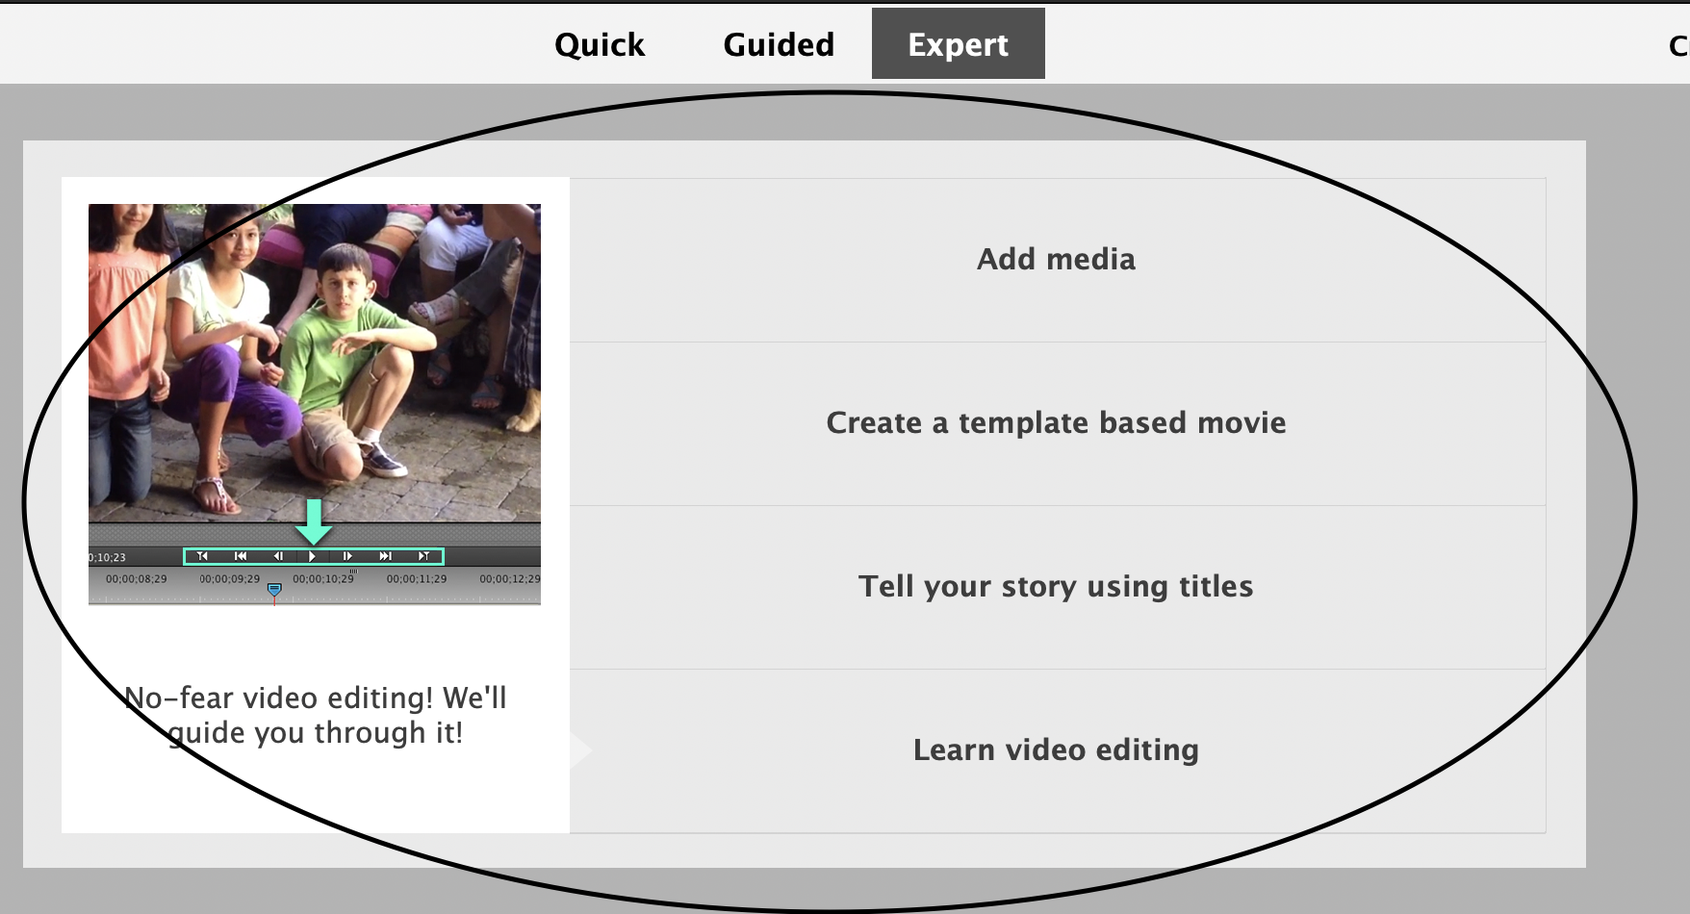The width and height of the screenshot is (1690, 914).
Task: Click the blue playhead marker above the timeline
Action: (274, 588)
